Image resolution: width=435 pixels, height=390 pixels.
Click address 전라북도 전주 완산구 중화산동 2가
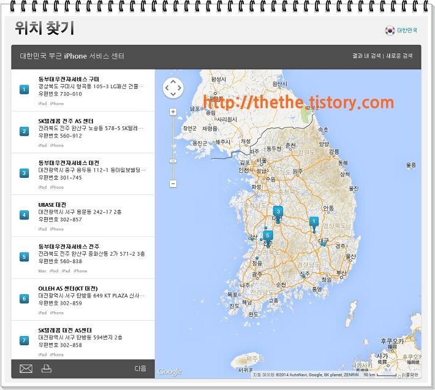[91, 254]
